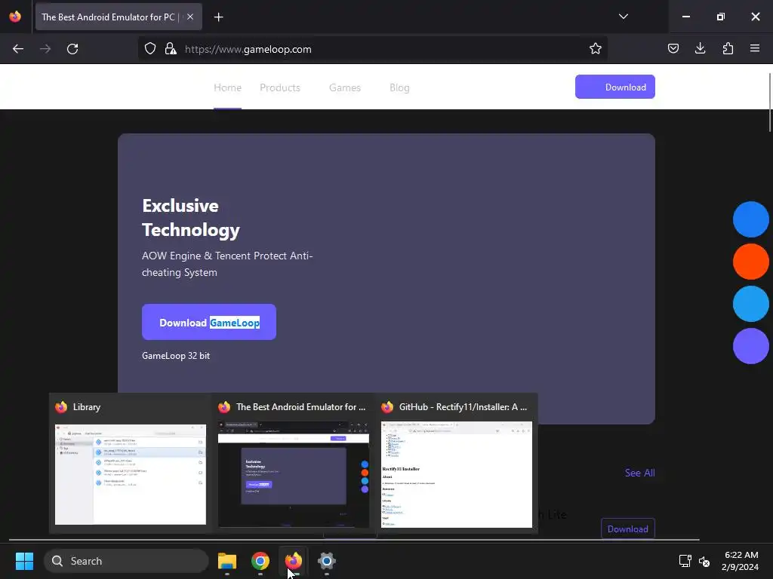
Task: Click the page vertical scrollbar
Action: pyautogui.click(x=770, y=102)
